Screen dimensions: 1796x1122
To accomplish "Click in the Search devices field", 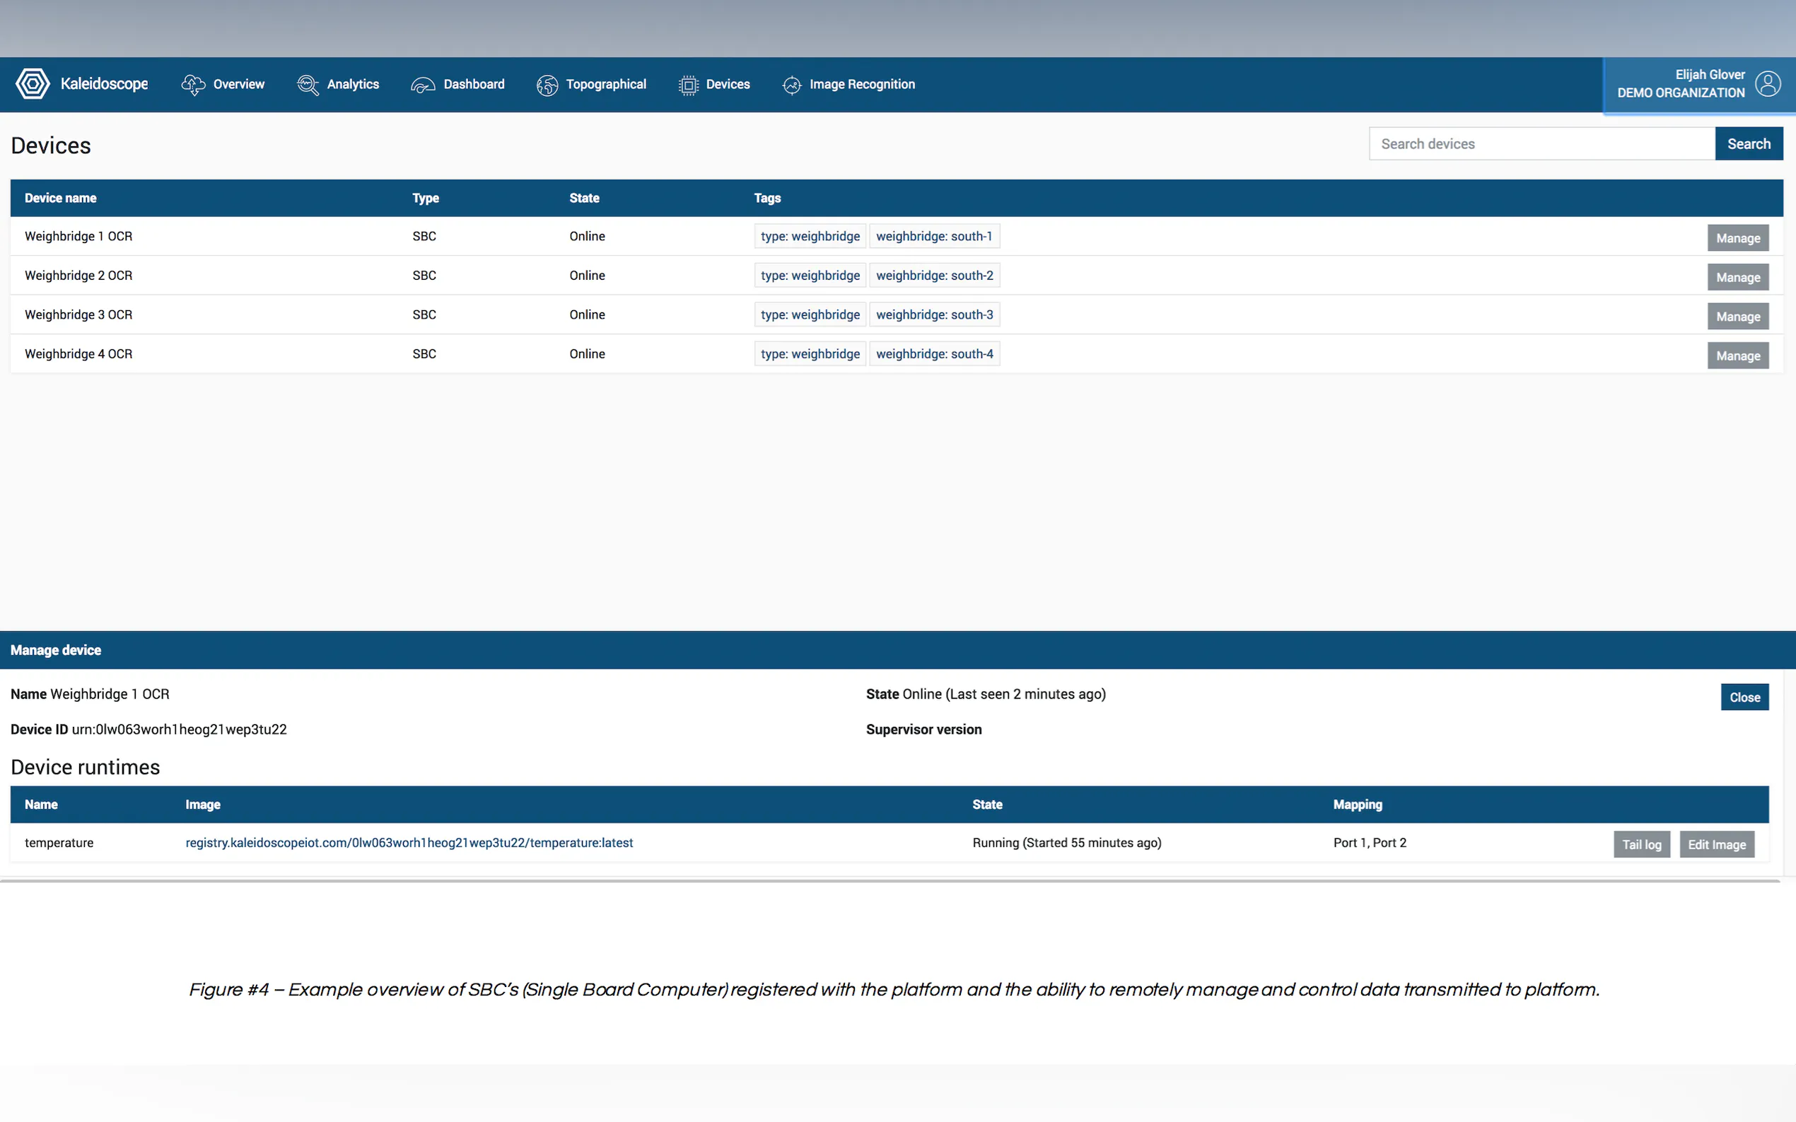I will 1541,144.
